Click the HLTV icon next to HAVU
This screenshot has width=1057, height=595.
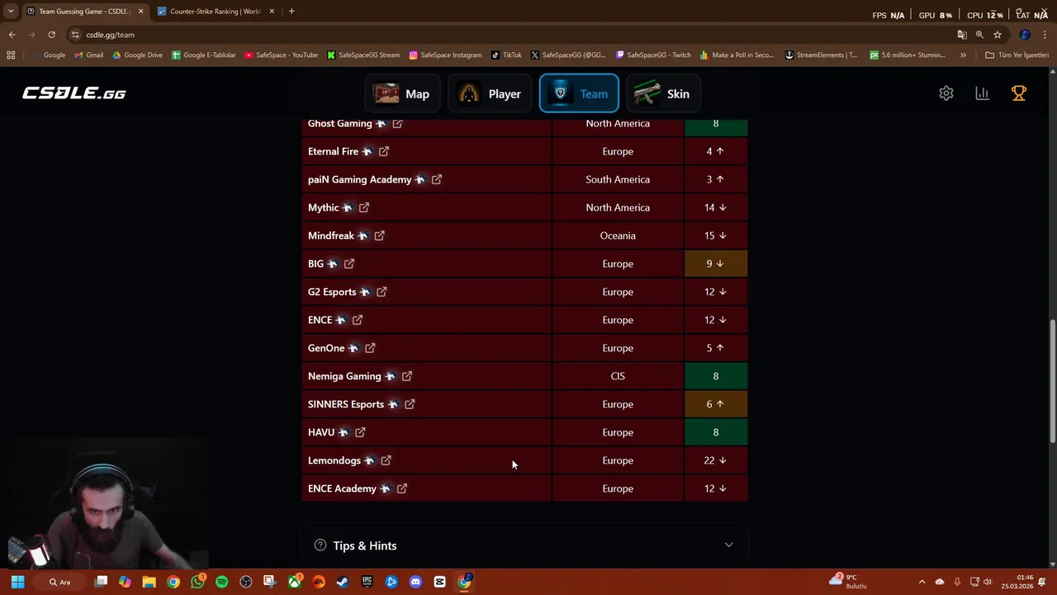343,432
